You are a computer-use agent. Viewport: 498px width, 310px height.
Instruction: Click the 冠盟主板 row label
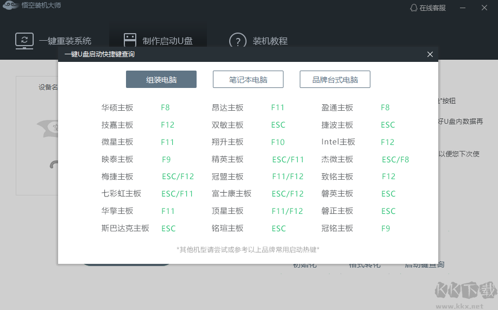coord(228,176)
